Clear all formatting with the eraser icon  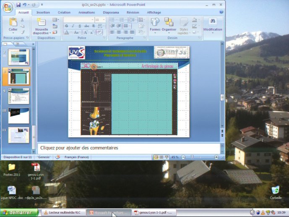(x=99, y=32)
